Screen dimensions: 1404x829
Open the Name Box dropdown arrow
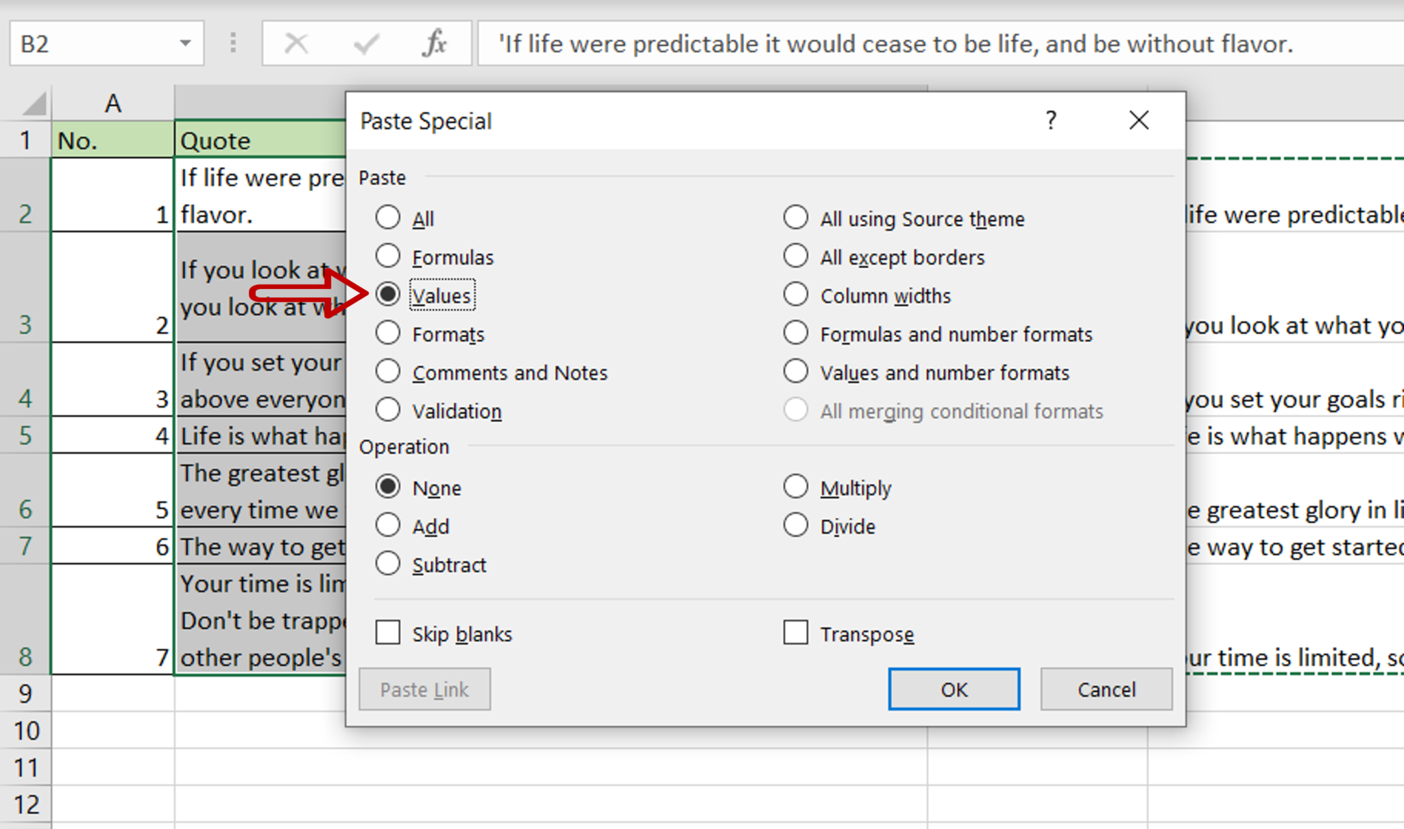coord(185,44)
